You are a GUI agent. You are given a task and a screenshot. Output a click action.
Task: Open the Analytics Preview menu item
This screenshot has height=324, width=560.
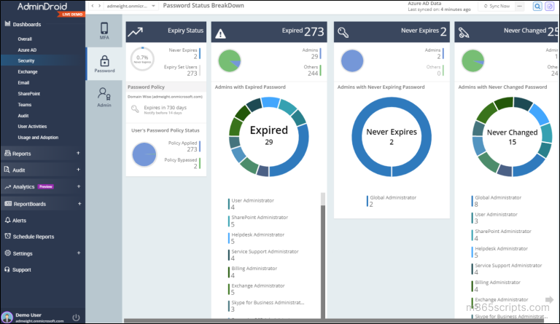[x=33, y=186]
